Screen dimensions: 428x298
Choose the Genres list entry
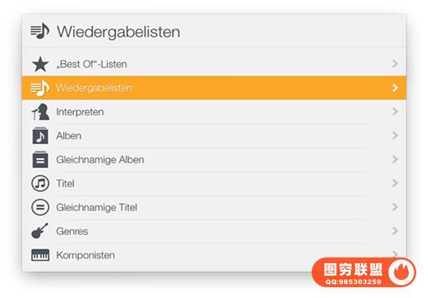(214, 231)
